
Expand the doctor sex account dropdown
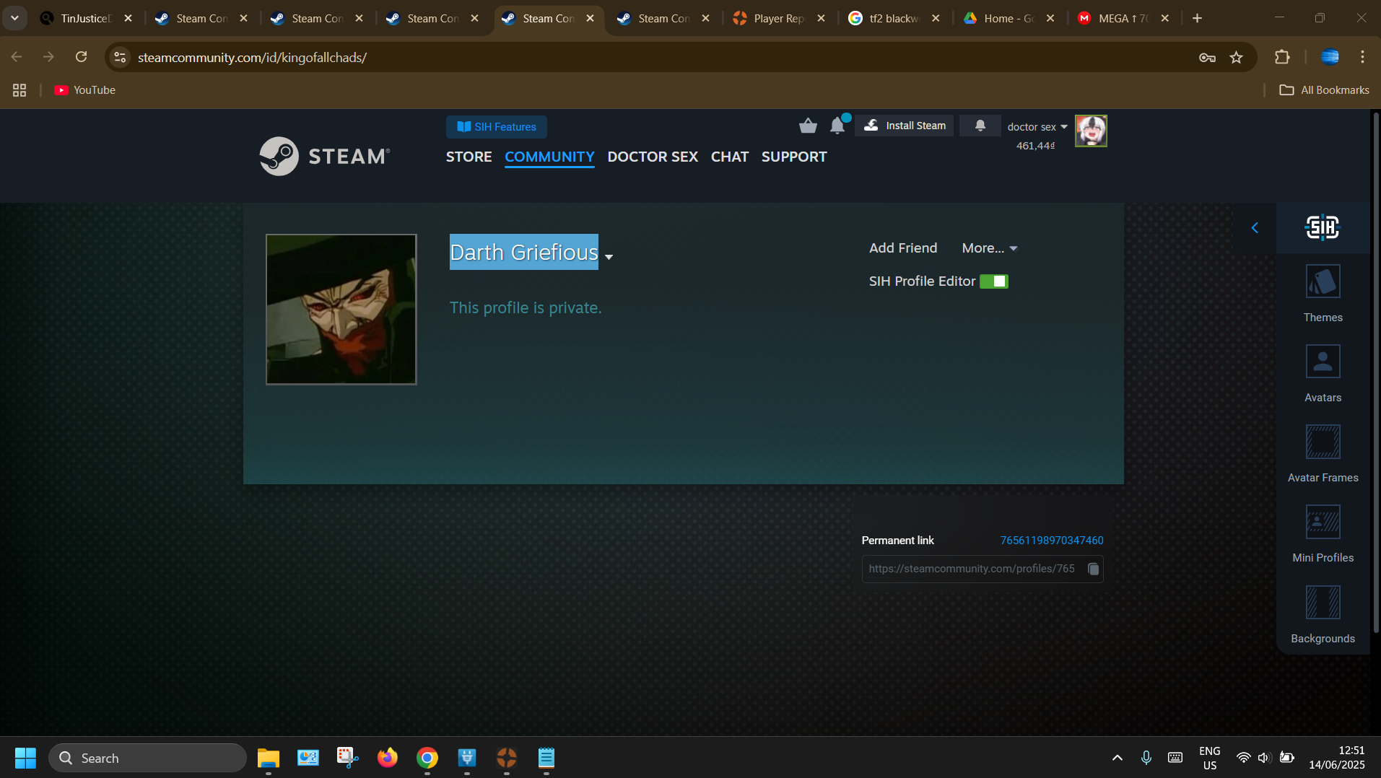(1037, 127)
